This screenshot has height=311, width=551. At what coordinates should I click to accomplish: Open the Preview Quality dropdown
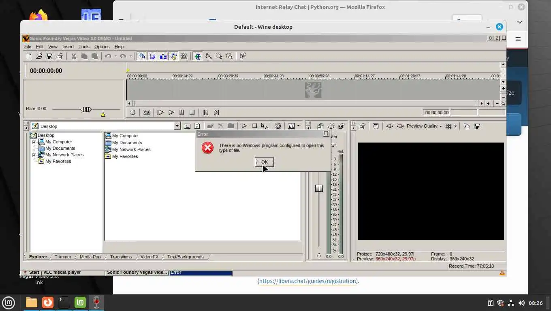point(424,126)
